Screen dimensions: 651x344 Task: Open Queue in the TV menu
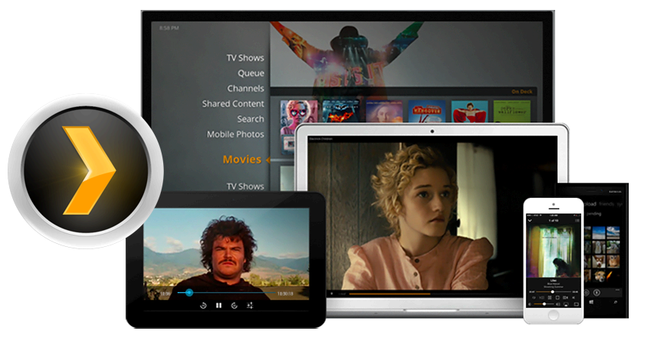point(250,73)
